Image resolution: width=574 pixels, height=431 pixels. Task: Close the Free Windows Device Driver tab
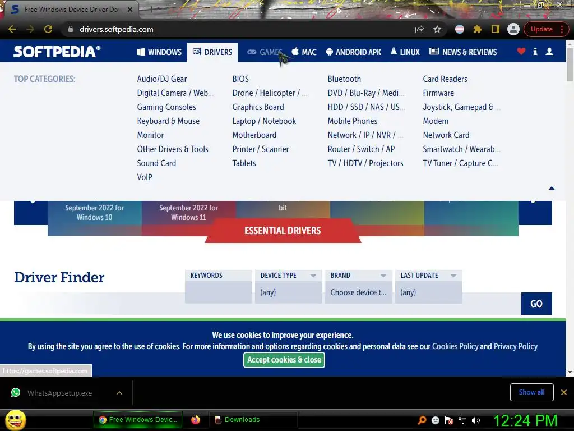point(130,10)
